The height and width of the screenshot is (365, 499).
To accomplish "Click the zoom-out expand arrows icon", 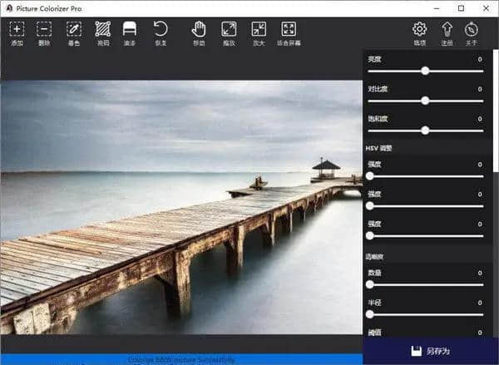I will tap(229, 30).
